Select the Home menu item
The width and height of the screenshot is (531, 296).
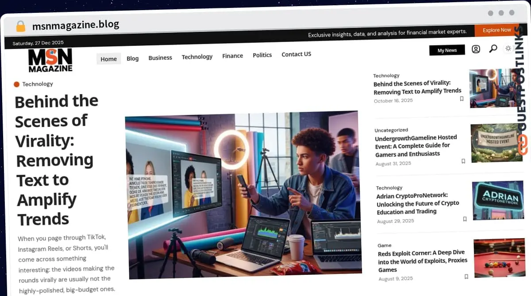pyautogui.click(x=108, y=59)
